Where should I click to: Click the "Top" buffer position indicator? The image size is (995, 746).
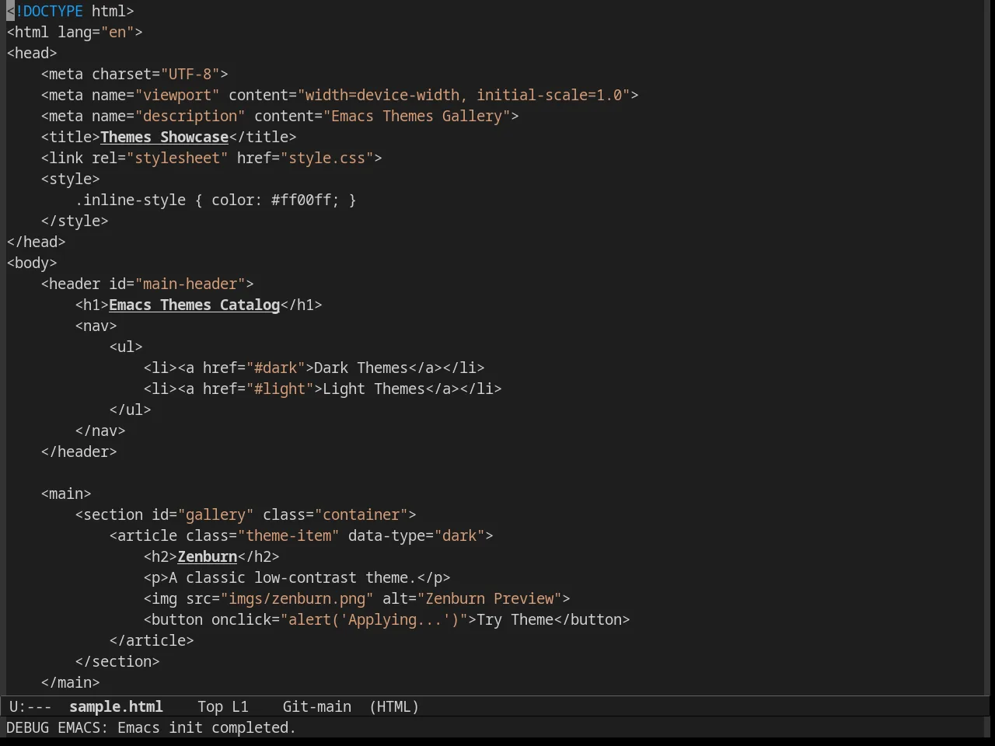point(210,706)
